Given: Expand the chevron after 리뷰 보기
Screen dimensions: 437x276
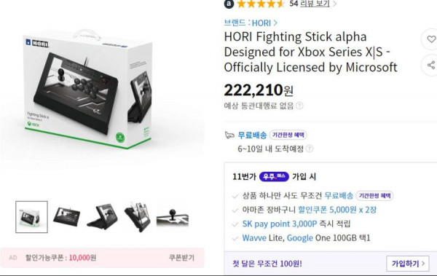Looking at the screenshot, I should 334,4.
